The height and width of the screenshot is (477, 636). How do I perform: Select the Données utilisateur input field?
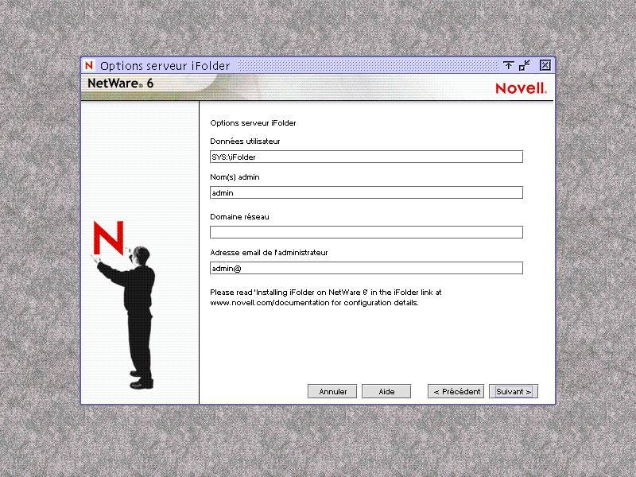click(366, 157)
